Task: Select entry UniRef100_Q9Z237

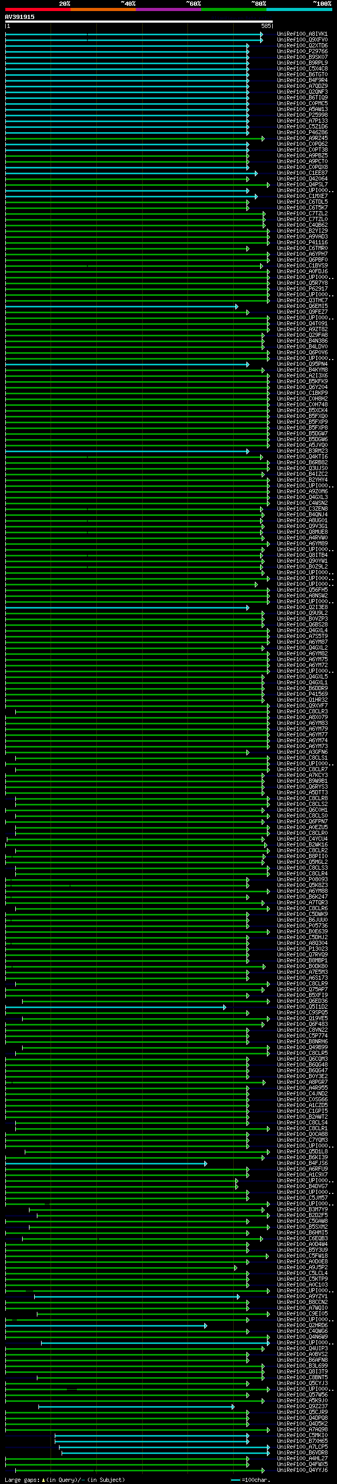Action: [302, 1406]
